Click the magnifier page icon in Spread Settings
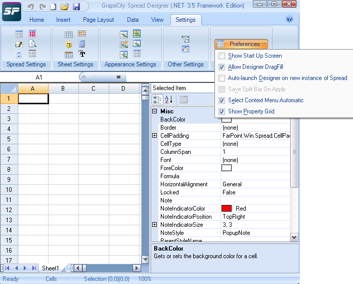This screenshot has height=284, width=353. click(32, 44)
